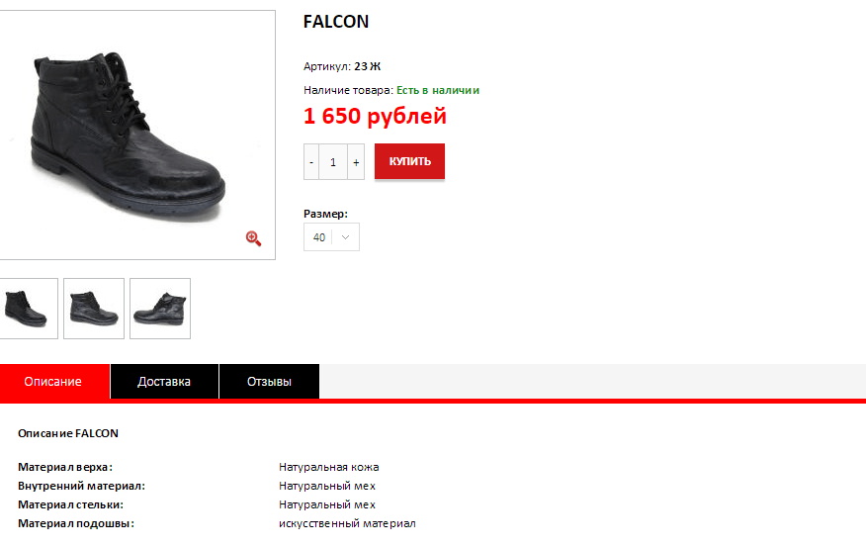Select the first boot thumbnail
866x547 pixels.
tap(26, 309)
